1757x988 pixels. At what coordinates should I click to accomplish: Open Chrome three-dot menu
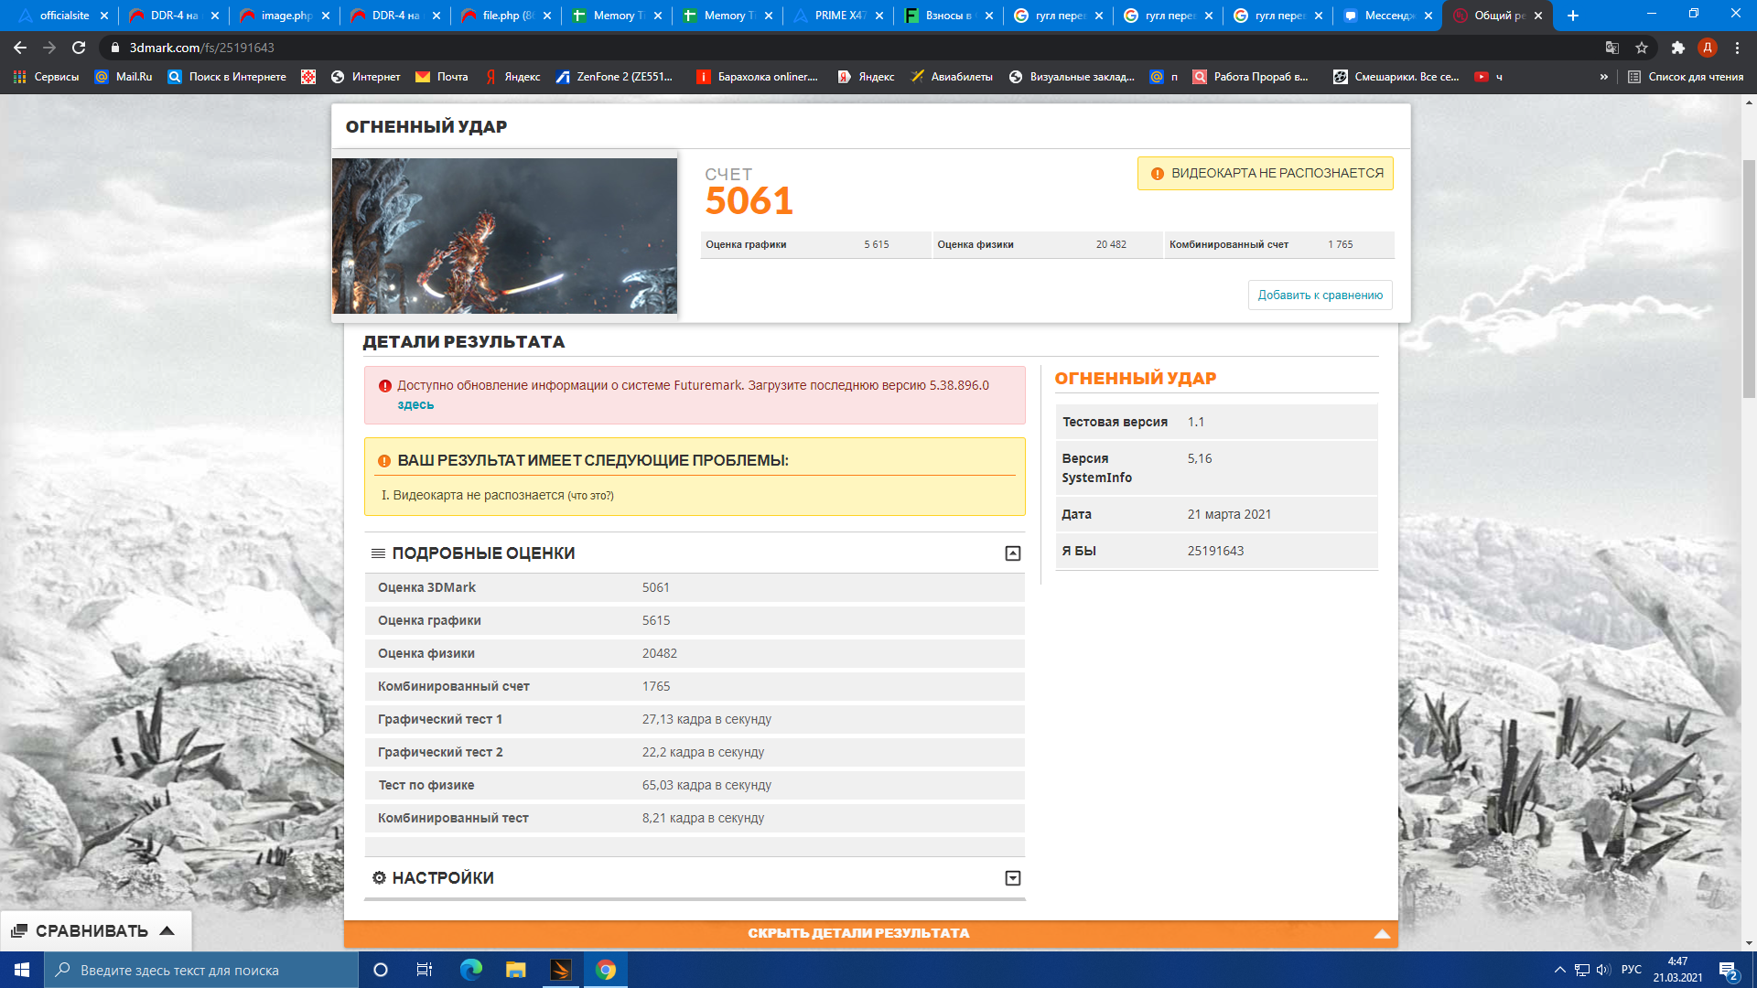coord(1737,48)
